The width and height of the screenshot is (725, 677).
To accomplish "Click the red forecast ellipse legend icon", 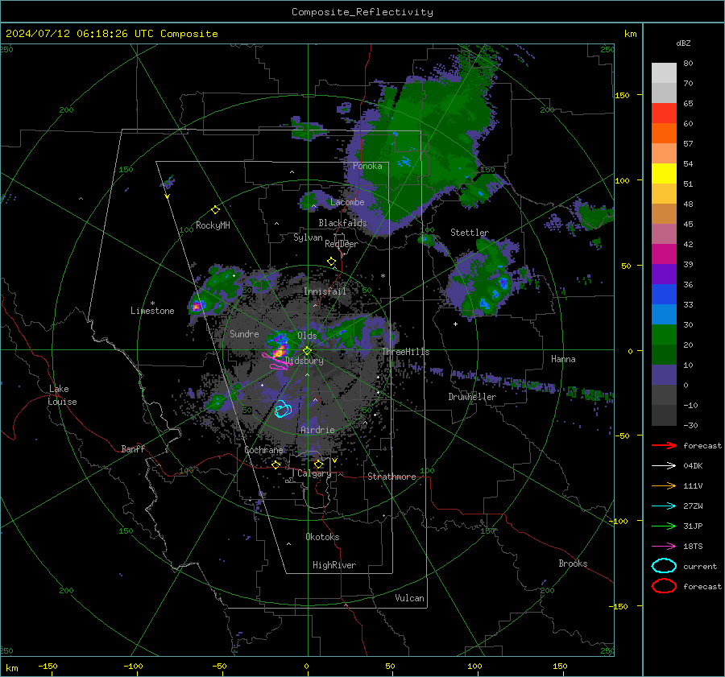I will click(664, 586).
